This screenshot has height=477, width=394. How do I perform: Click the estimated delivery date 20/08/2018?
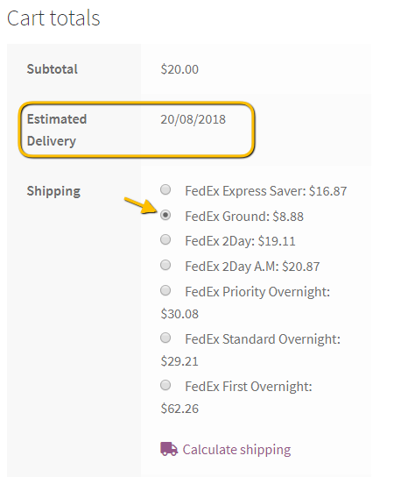(193, 119)
